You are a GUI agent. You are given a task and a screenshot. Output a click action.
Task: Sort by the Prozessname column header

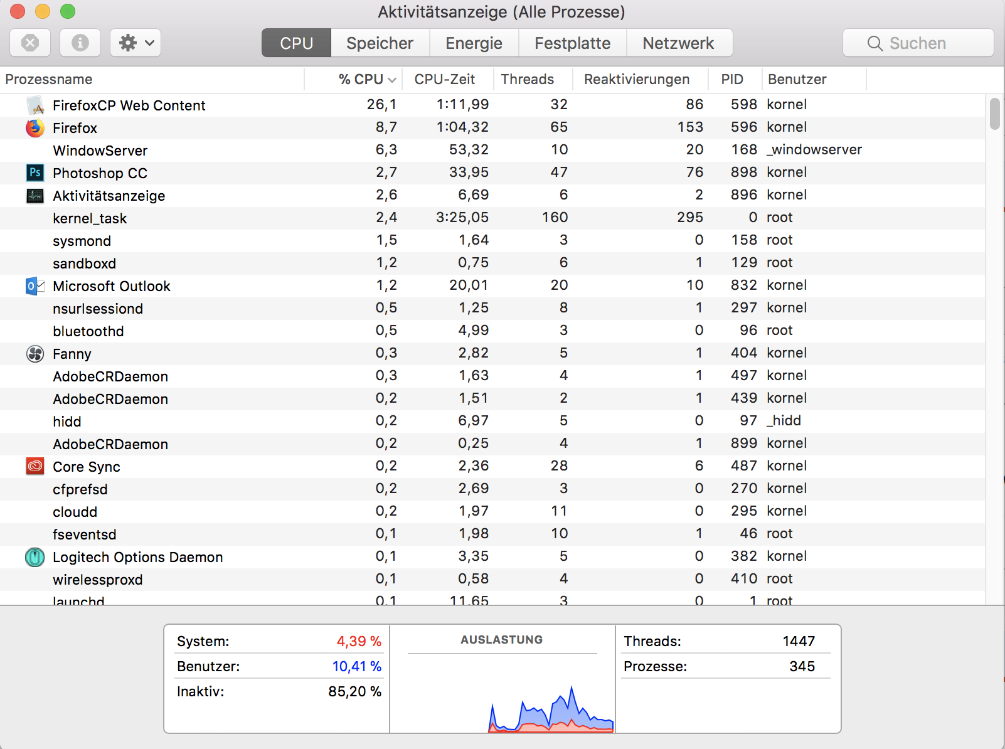point(152,80)
